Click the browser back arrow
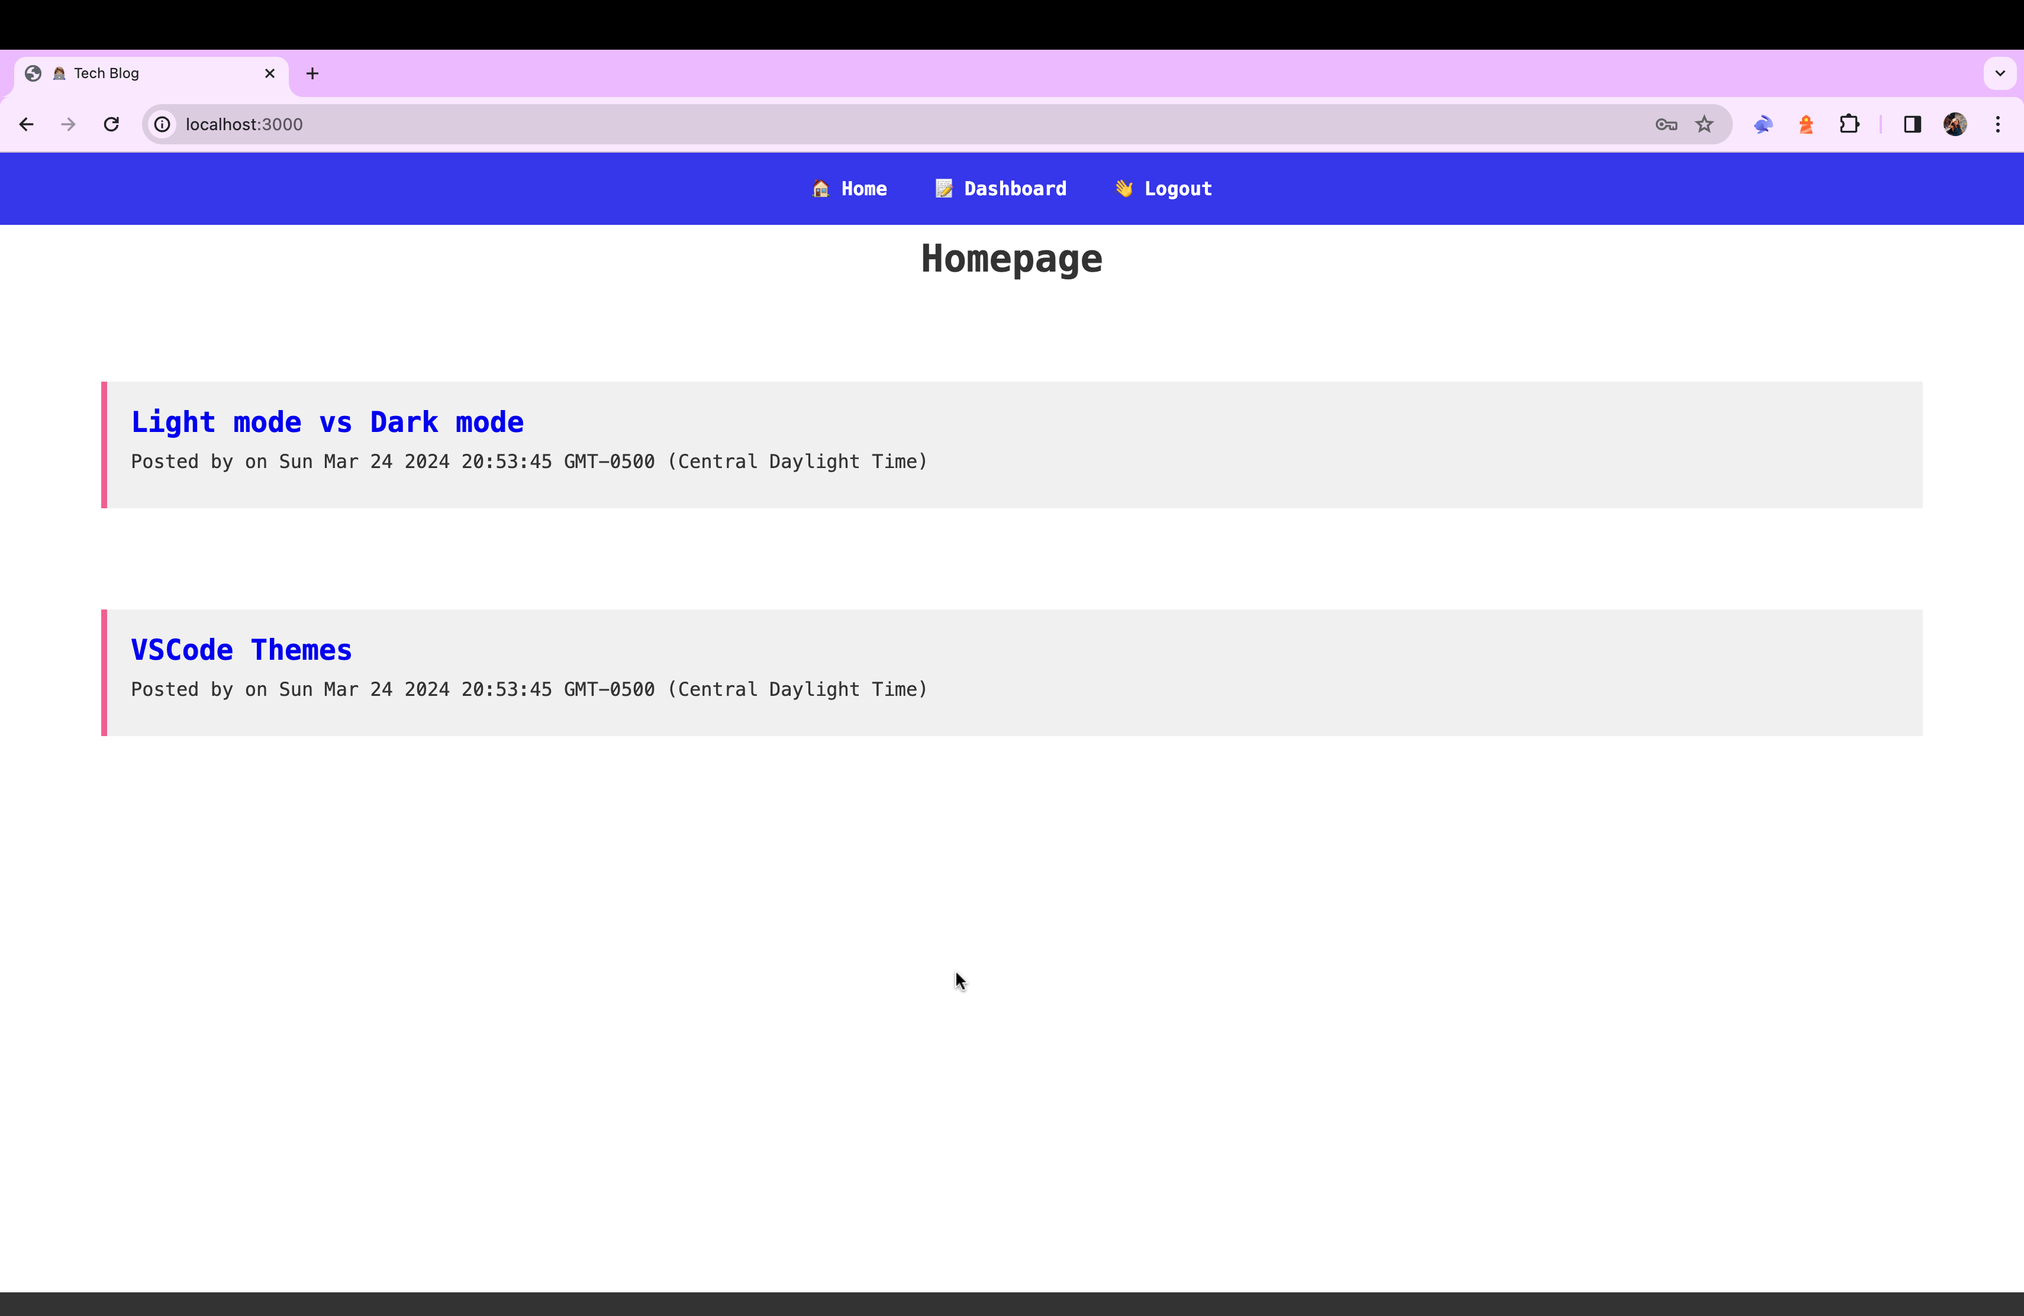Image resolution: width=2024 pixels, height=1316 pixels. tap(27, 124)
